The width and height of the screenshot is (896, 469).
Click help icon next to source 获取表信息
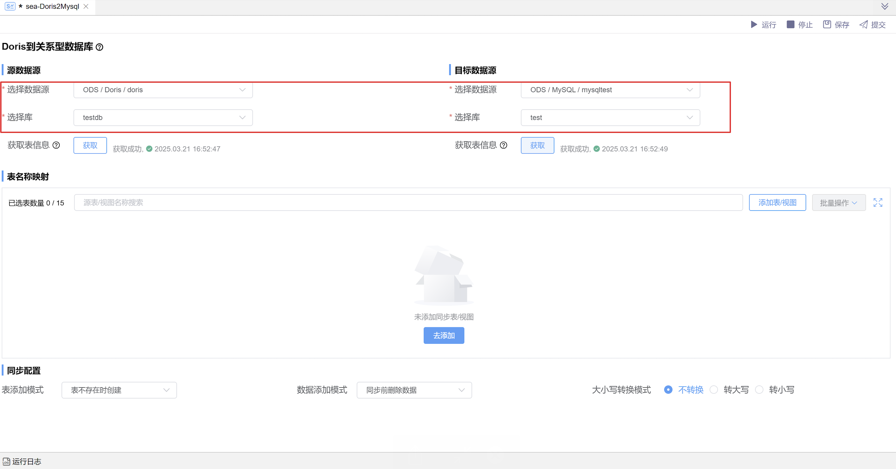pyautogui.click(x=56, y=145)
